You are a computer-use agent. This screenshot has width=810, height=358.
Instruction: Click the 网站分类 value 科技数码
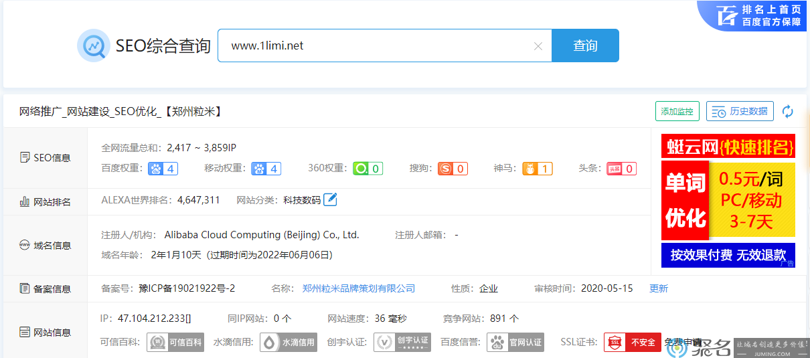coord(302,200)
